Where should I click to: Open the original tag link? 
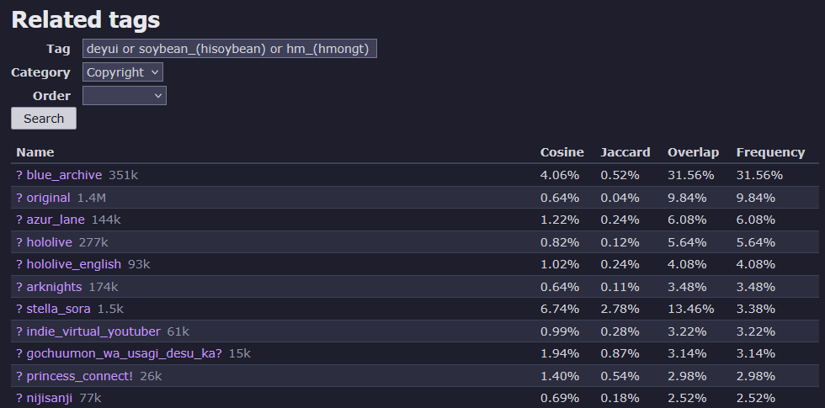click(49, 198)
